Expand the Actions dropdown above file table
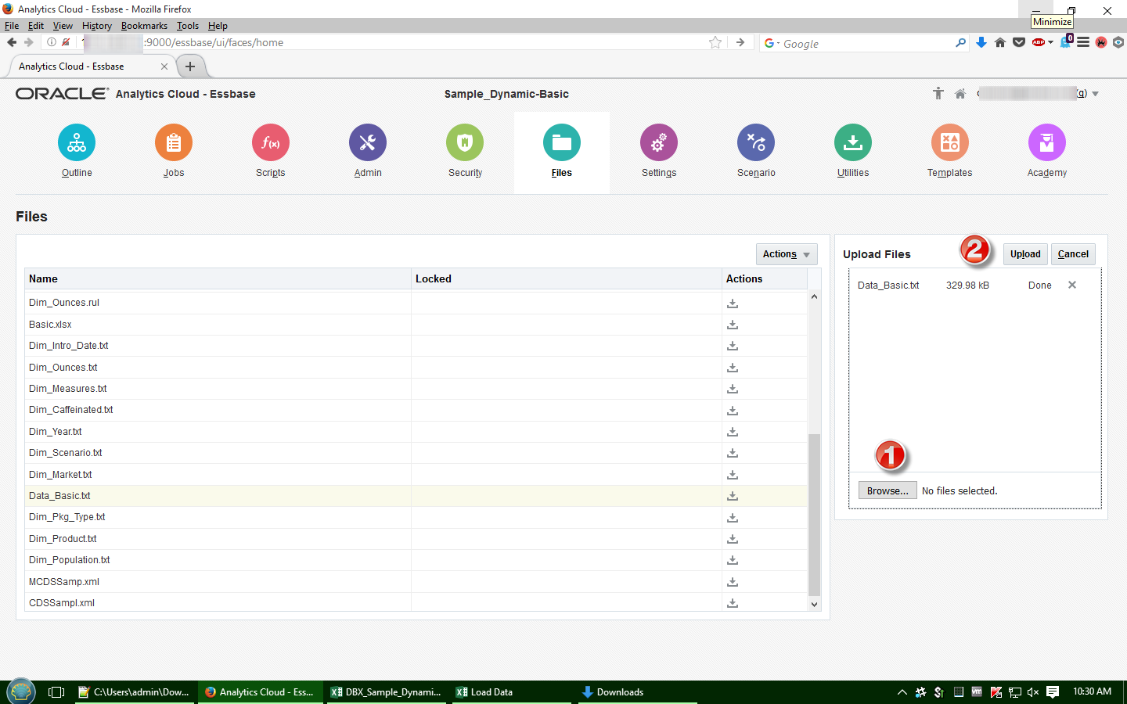This screenshot has height=704, width=1127. click(787, 254)
